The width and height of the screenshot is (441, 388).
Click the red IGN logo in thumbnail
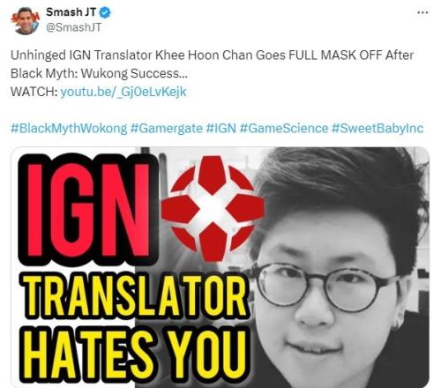point(213,208)
